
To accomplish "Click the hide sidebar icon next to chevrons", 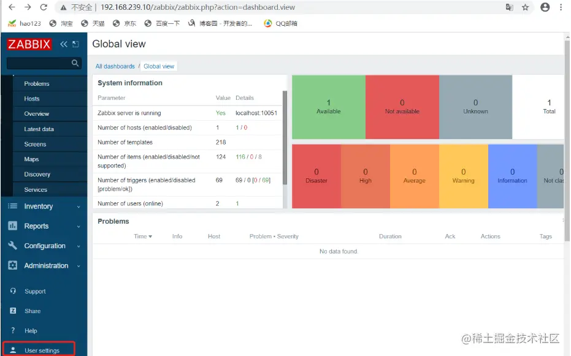I will click(75, 44).
